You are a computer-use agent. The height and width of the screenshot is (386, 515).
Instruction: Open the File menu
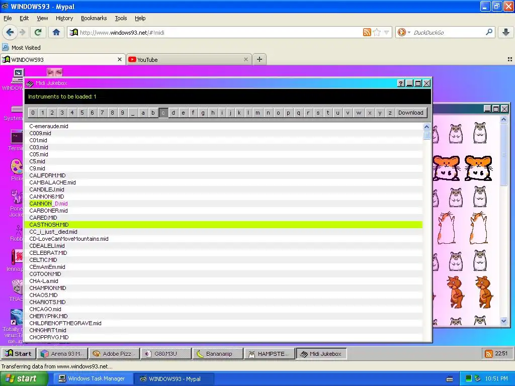[8, 18]
